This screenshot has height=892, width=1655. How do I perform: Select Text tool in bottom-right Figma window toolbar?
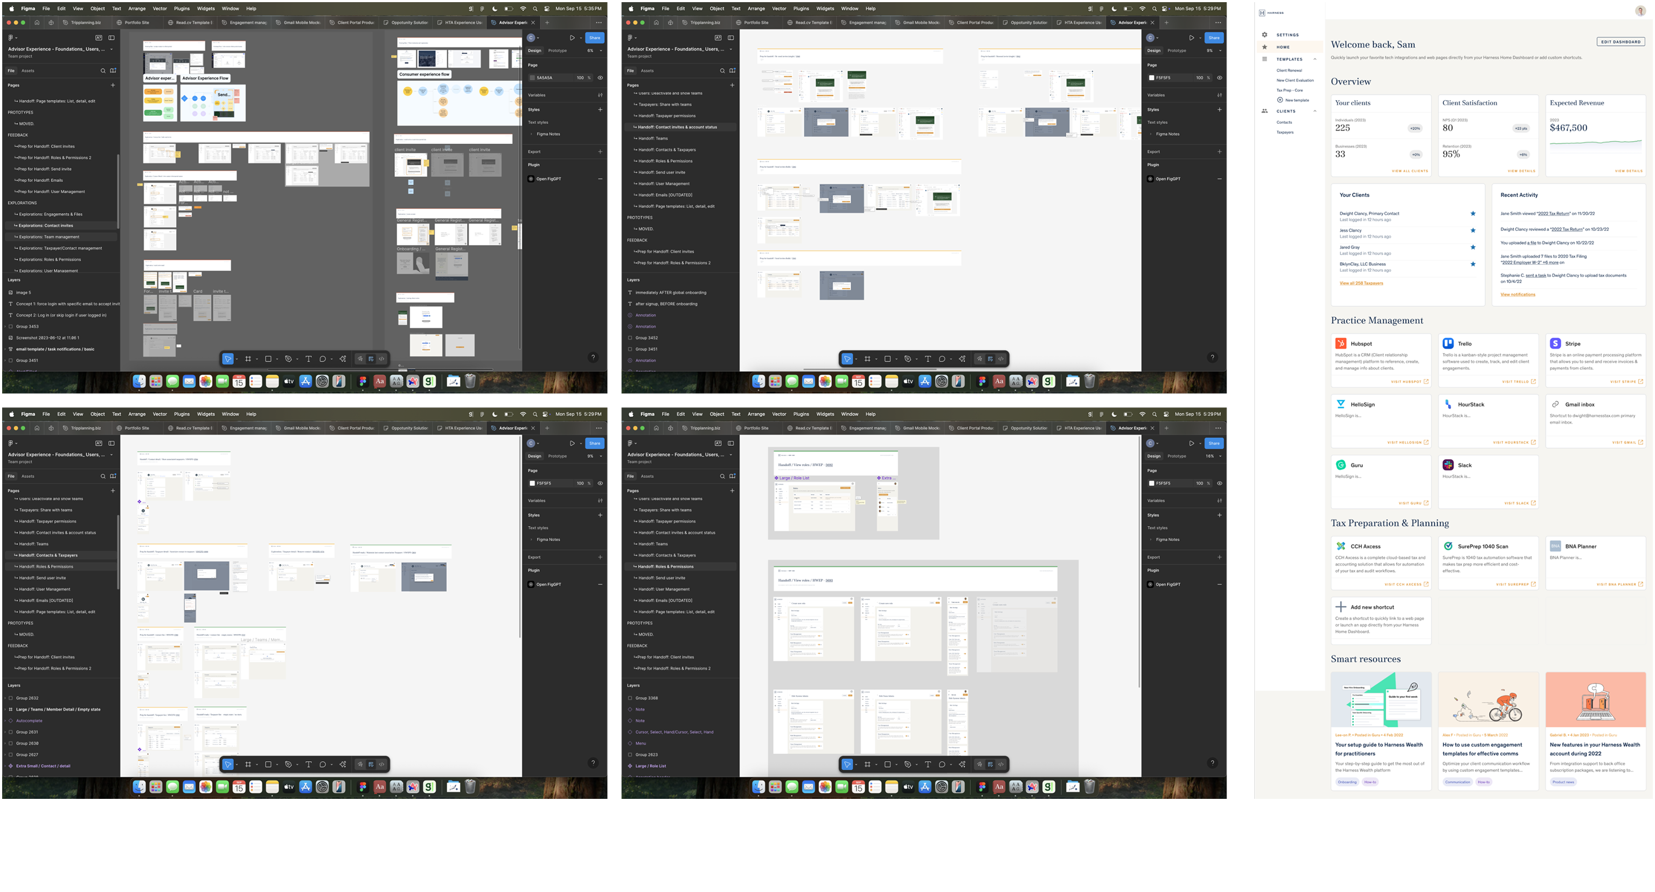click(x=928, y=764)
